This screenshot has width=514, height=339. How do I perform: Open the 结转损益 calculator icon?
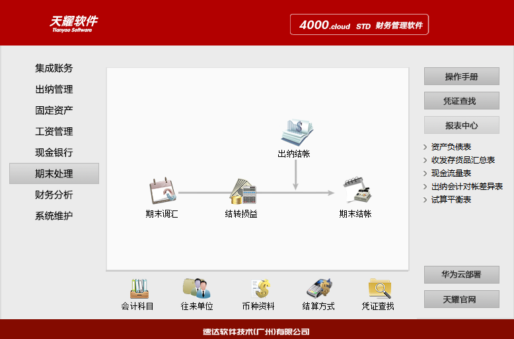243,191
